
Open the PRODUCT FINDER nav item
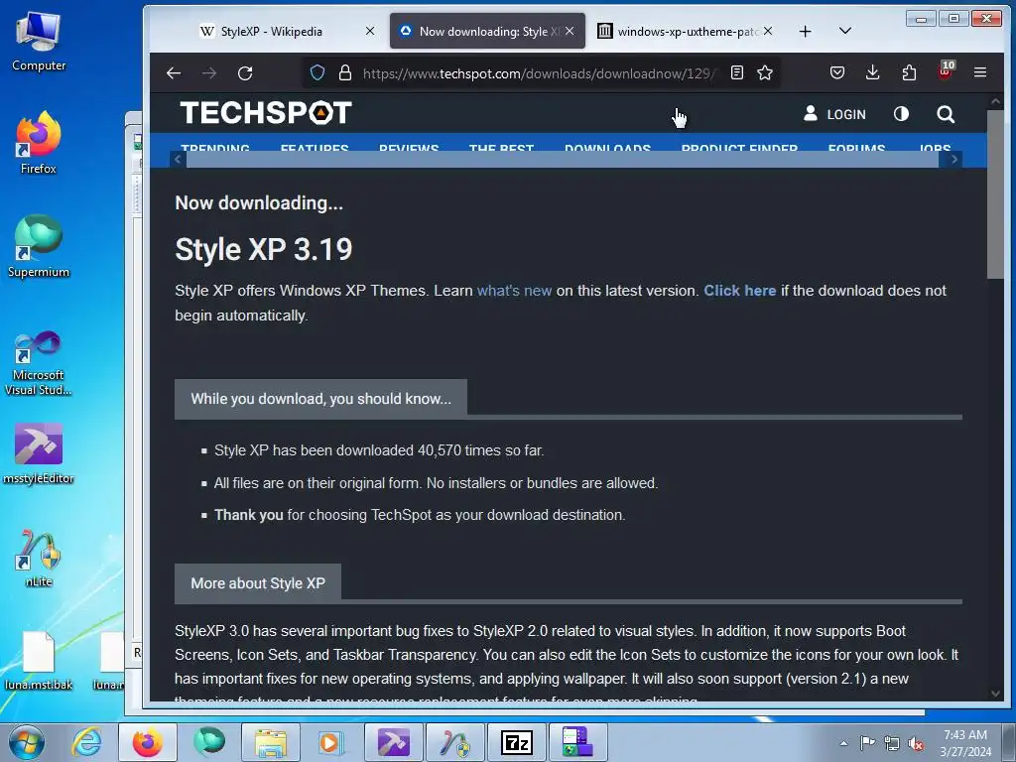point(739,148)
